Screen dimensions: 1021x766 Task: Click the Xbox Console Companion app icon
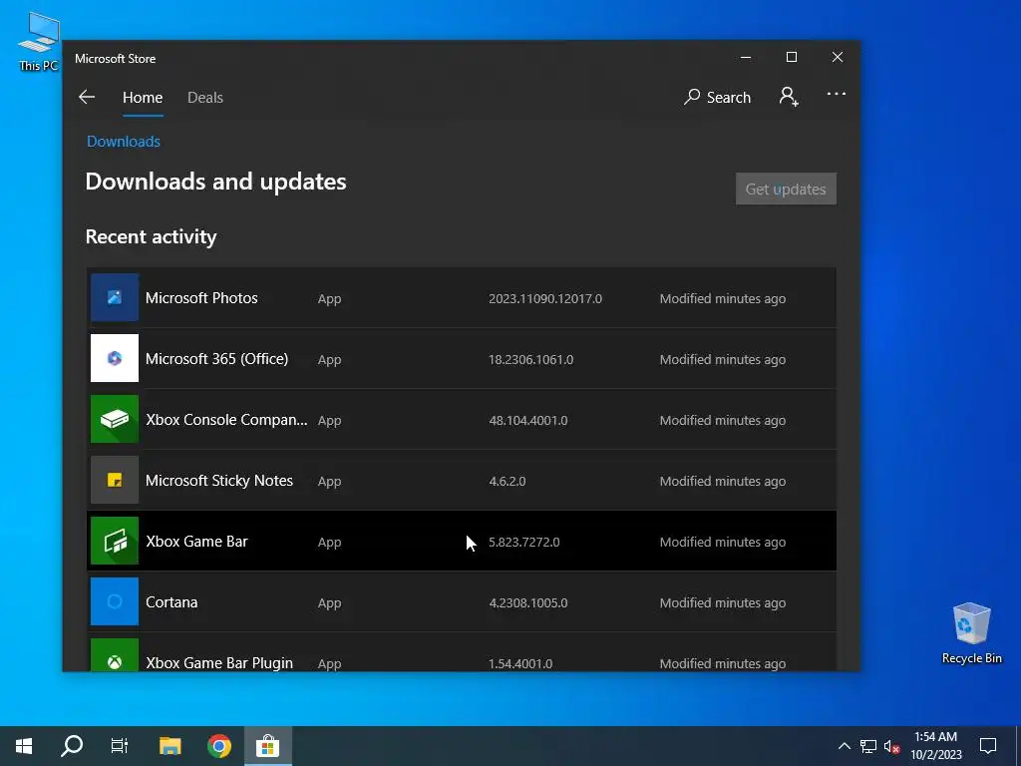click(115, 419)
